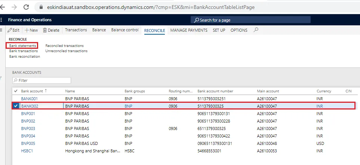360x165 pixels.
Task: Click BNP bank group link in BANK002 row
Action: [x=128, y=106]
